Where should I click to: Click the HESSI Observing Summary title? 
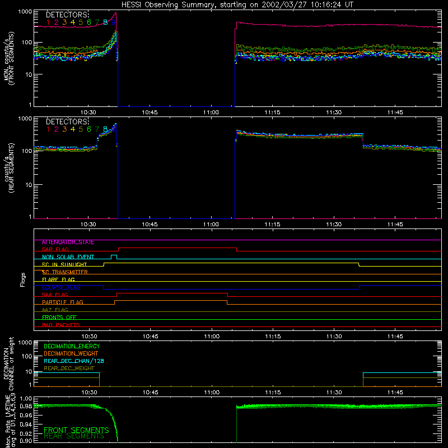(x=237, y=5)
